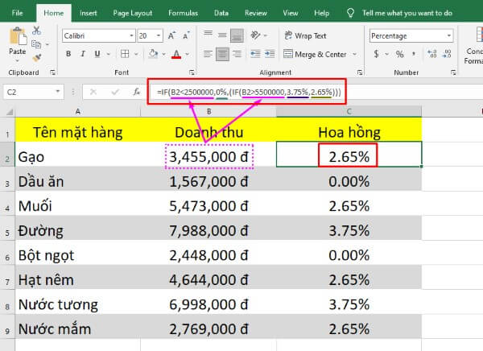Open Font Color dropdown arrow
The image size is (483, 351).
pos(187,54)
